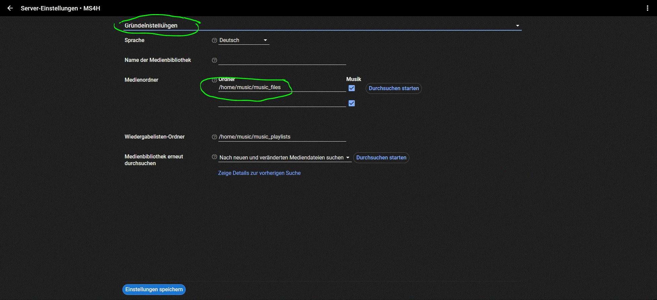Open the rescan mode dropdown 'Nach neuen und veränderten Mediendateien suchen'

pos(285,158)
